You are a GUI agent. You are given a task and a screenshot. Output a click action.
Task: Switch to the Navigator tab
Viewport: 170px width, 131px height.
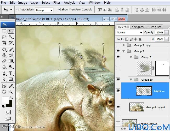138,27
